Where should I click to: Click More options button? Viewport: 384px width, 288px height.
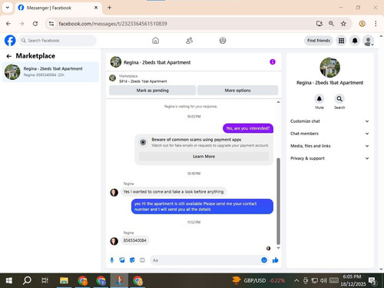(x=237, y=91)
